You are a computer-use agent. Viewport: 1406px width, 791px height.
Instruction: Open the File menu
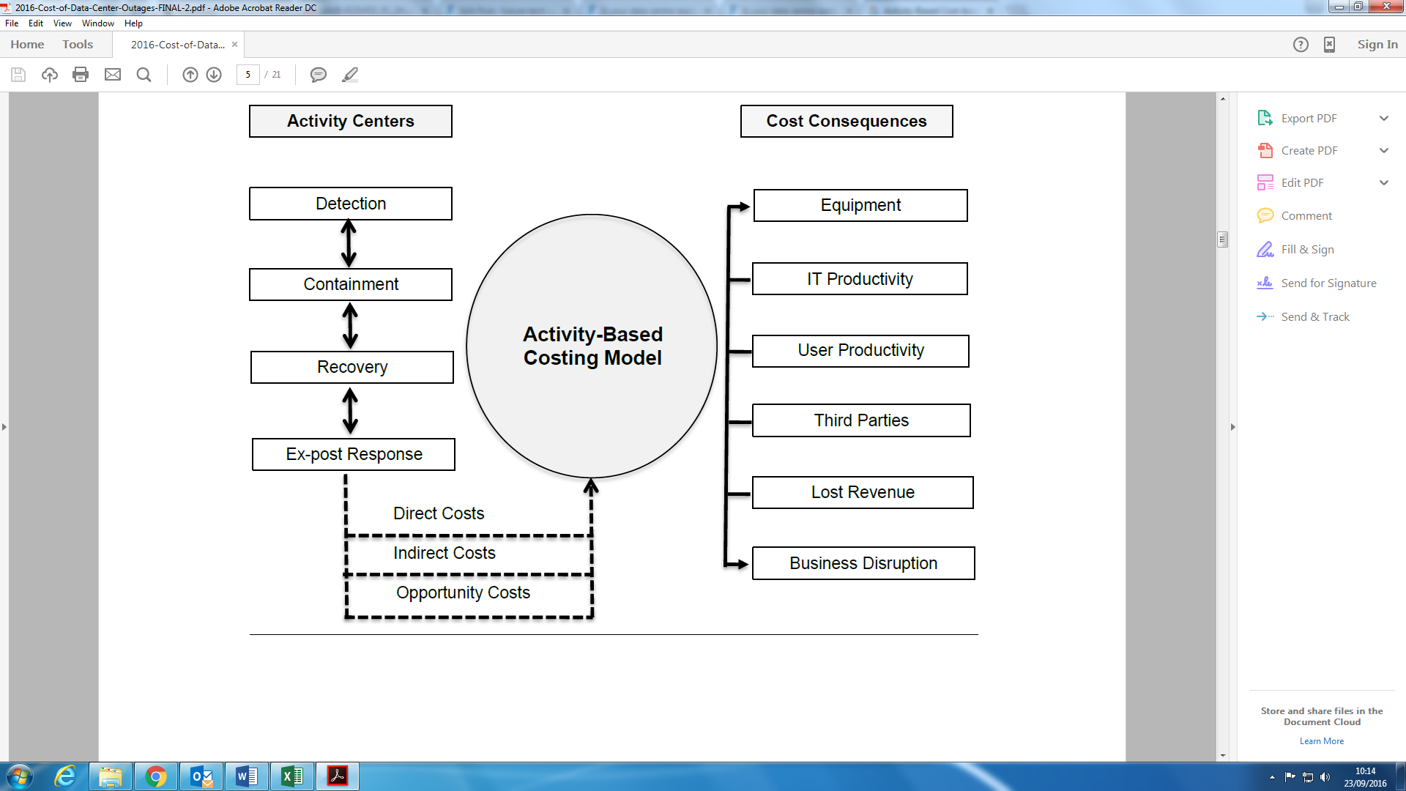[13, 22]
